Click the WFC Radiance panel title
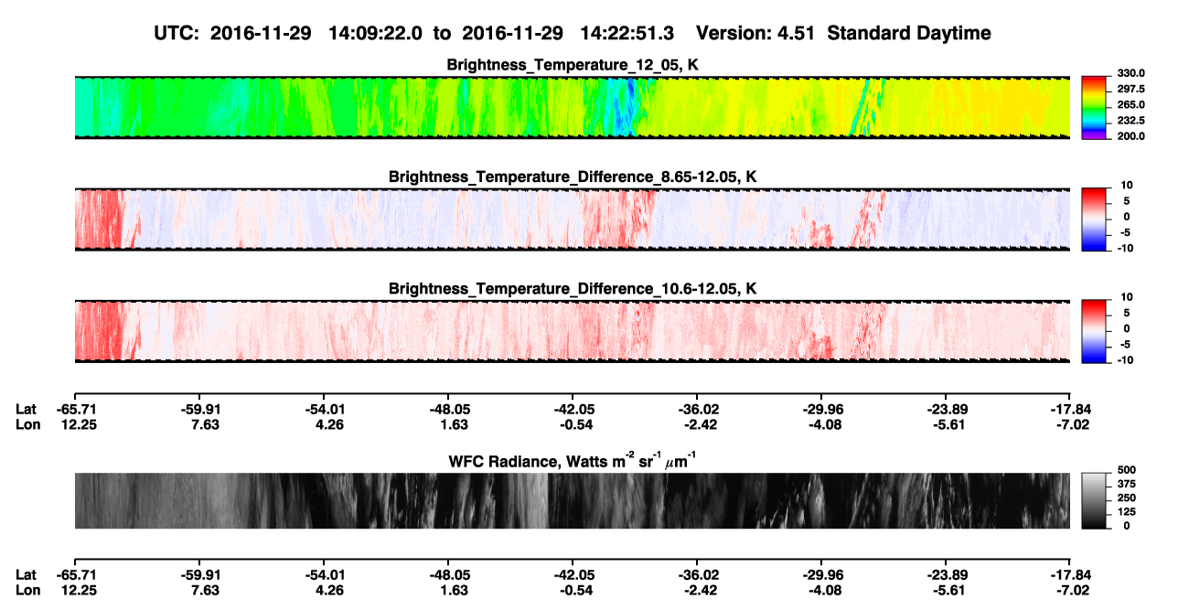 pos(573,460)
